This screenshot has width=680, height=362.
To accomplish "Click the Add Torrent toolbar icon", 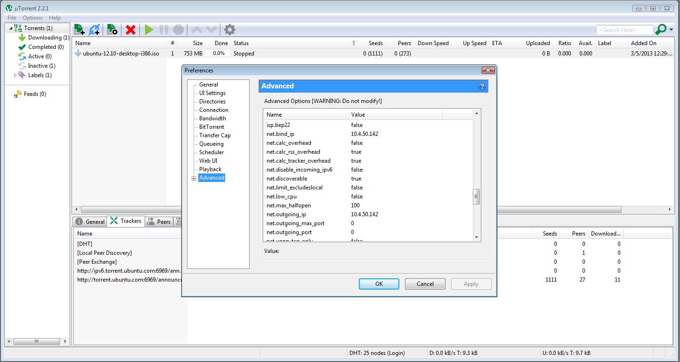I will (79, 30).
